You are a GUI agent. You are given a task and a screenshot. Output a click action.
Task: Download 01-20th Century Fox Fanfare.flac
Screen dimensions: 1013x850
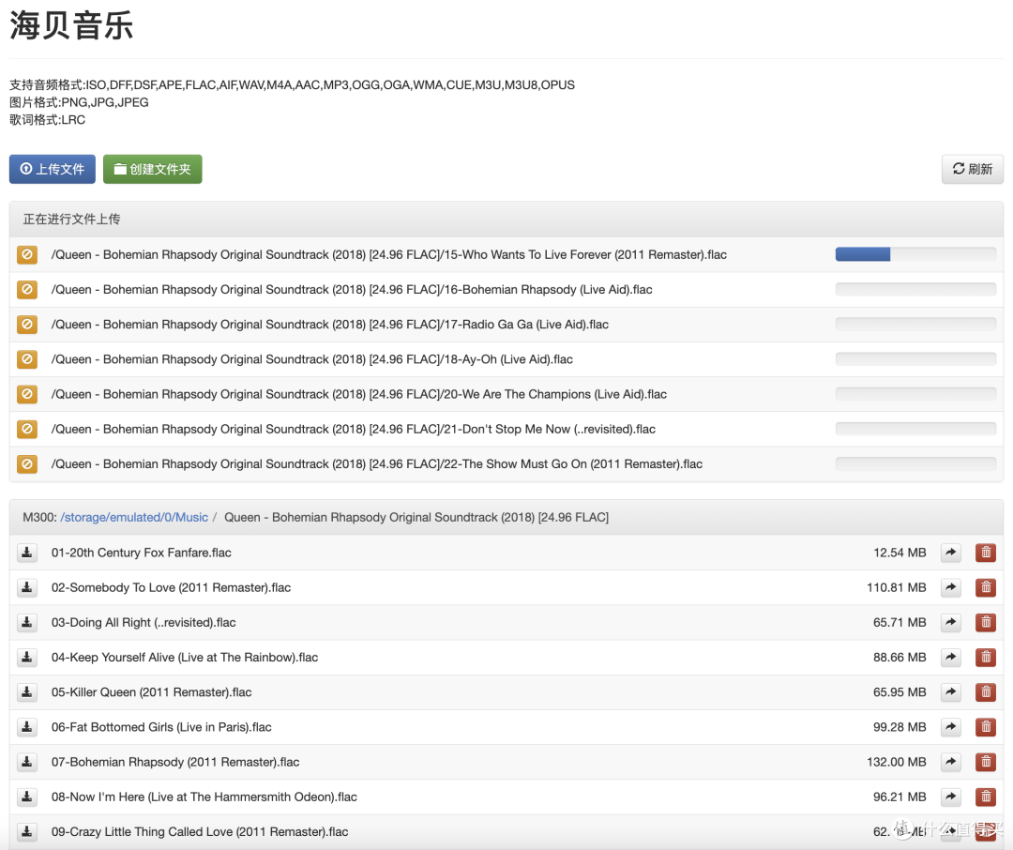click(x=27, y=553)
